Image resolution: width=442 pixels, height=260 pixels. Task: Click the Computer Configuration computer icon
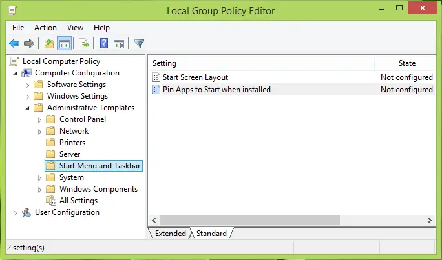[x=26, y=73]
